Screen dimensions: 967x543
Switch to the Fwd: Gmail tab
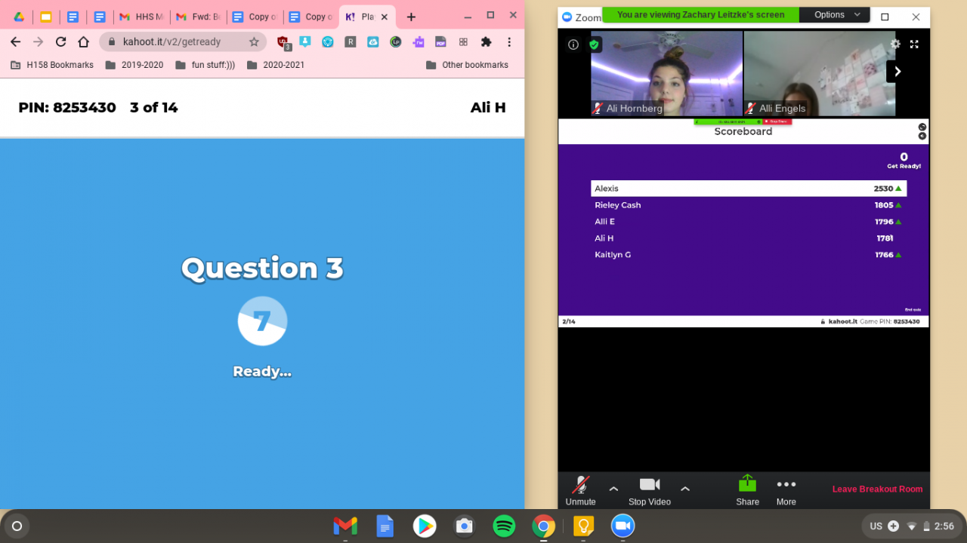pos(197,17)
